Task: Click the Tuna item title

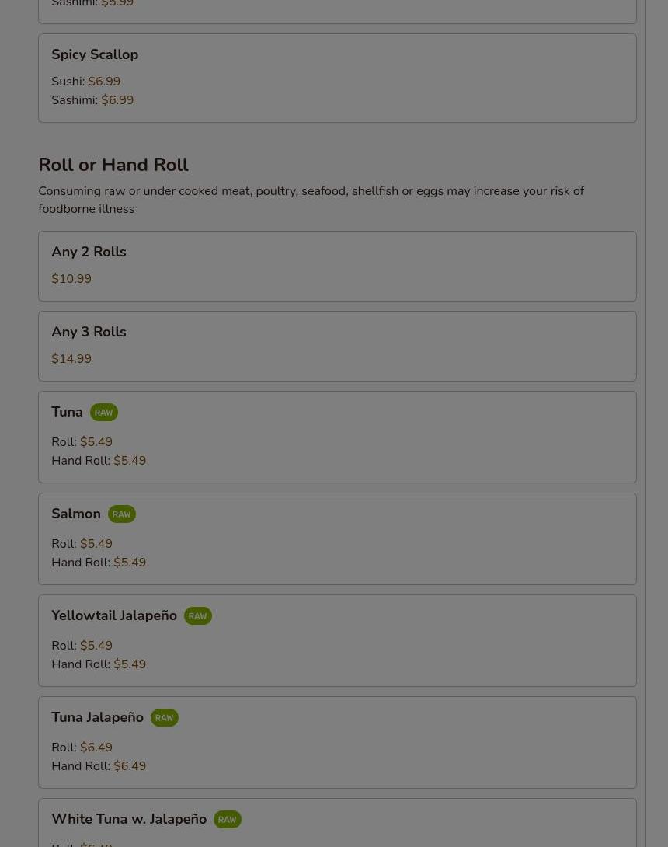Action: tap(67, 412)
